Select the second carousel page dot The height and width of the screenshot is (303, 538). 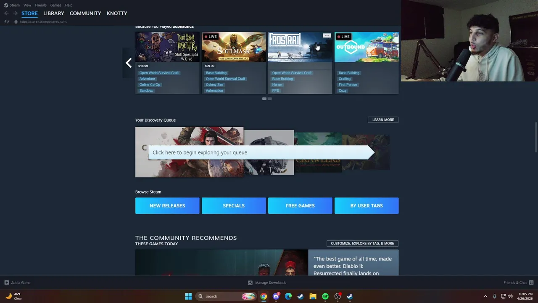tap(270, 98)
